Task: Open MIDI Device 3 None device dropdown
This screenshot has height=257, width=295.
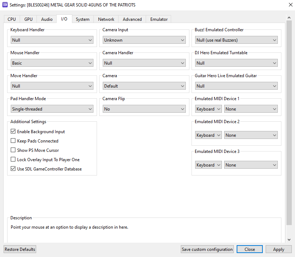Action: tap(251, 165)
